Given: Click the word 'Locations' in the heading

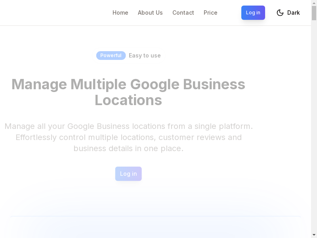Looking at the screenshot, I should pos(128,100).
